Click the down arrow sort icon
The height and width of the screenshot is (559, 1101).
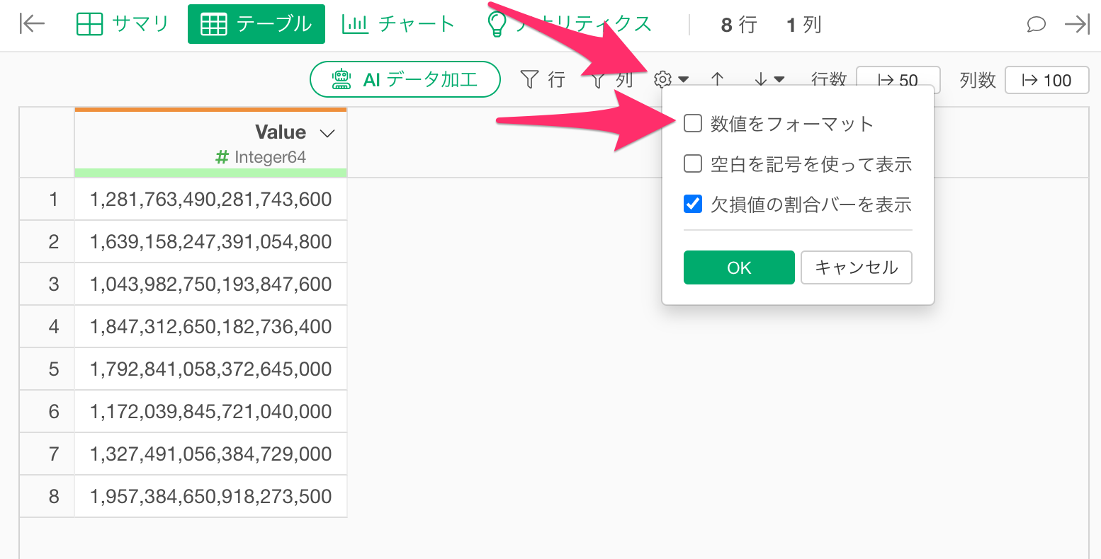point(761,79)
